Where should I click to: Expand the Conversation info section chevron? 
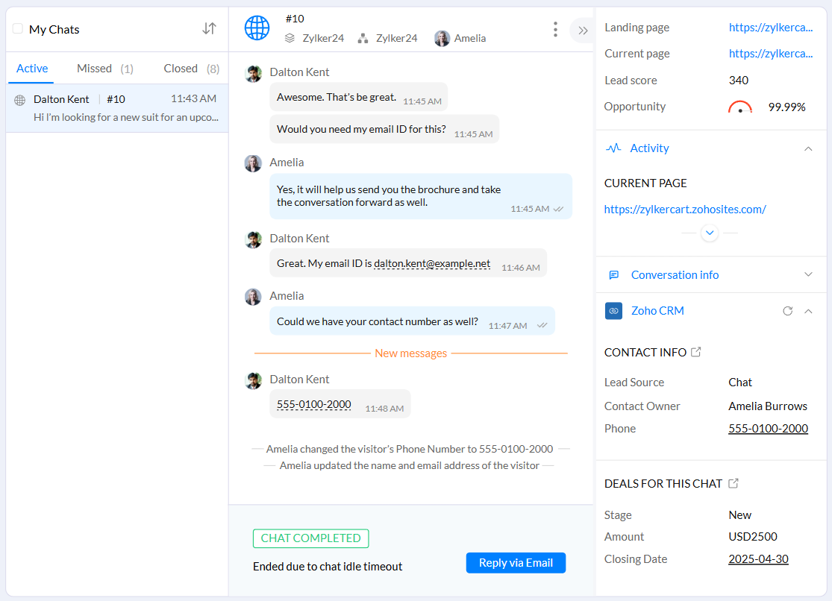[807, 274]
